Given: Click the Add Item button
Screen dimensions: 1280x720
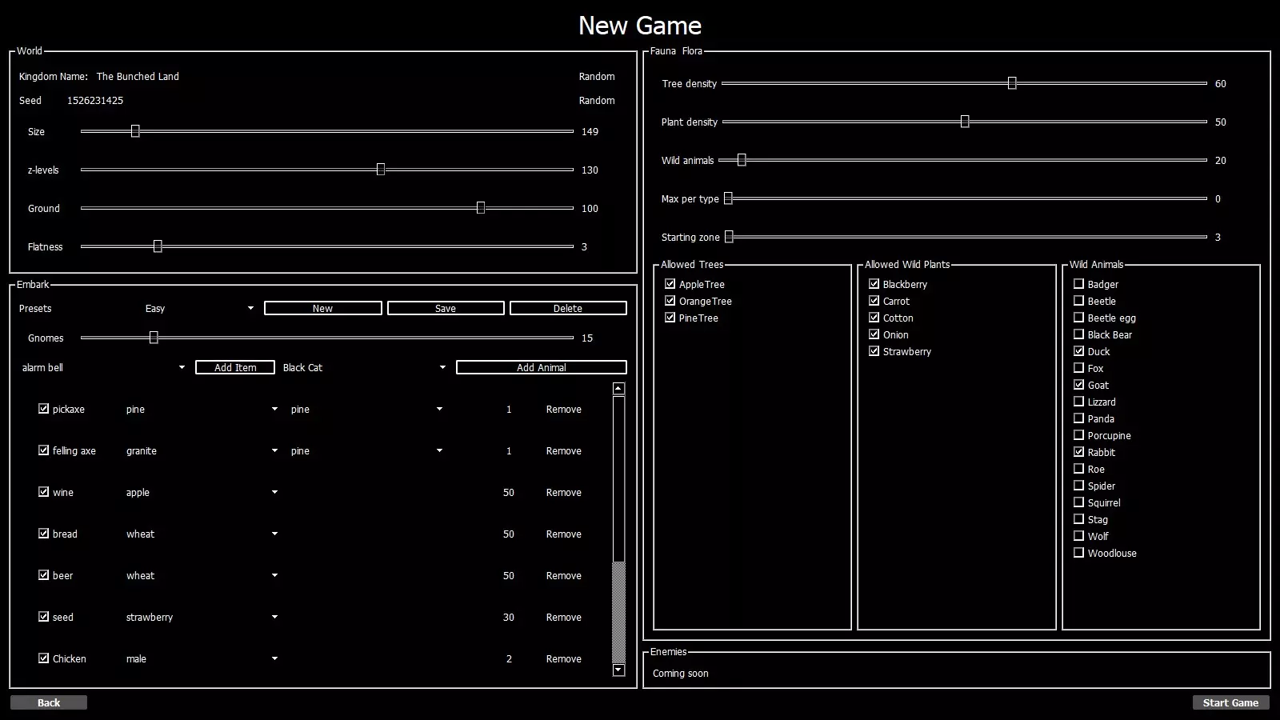Looking at the screenshot, I should pos(235,368).
